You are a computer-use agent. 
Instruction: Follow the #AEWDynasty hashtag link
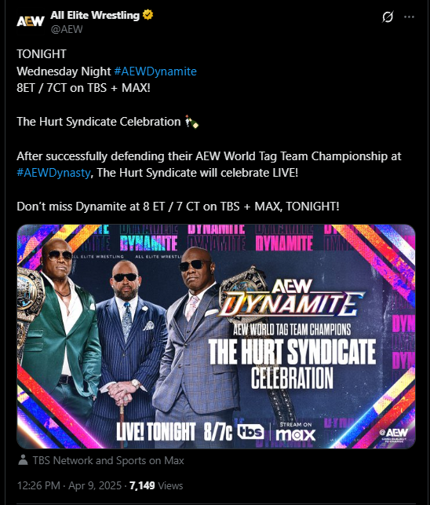[x=53, y=173]
